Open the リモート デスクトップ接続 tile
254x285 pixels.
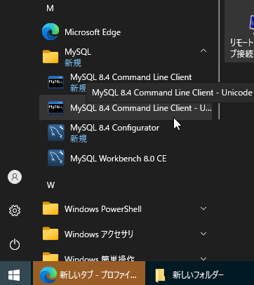click(x=239, y=31)
